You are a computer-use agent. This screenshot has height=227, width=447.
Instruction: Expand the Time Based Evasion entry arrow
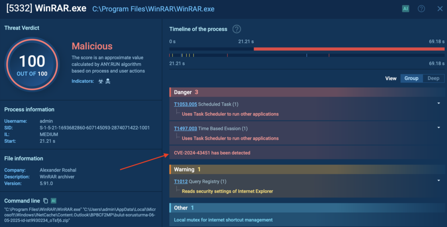coord(439,127)
